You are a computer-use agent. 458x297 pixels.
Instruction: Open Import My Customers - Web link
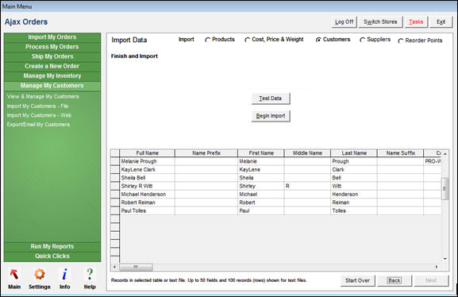[x=39, y=115]
